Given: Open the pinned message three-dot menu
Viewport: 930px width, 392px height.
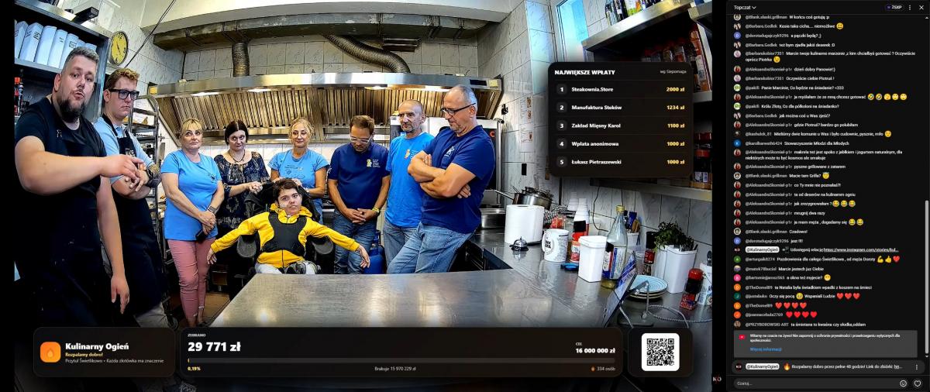Looking at the screenshot, I should (916, 366).
